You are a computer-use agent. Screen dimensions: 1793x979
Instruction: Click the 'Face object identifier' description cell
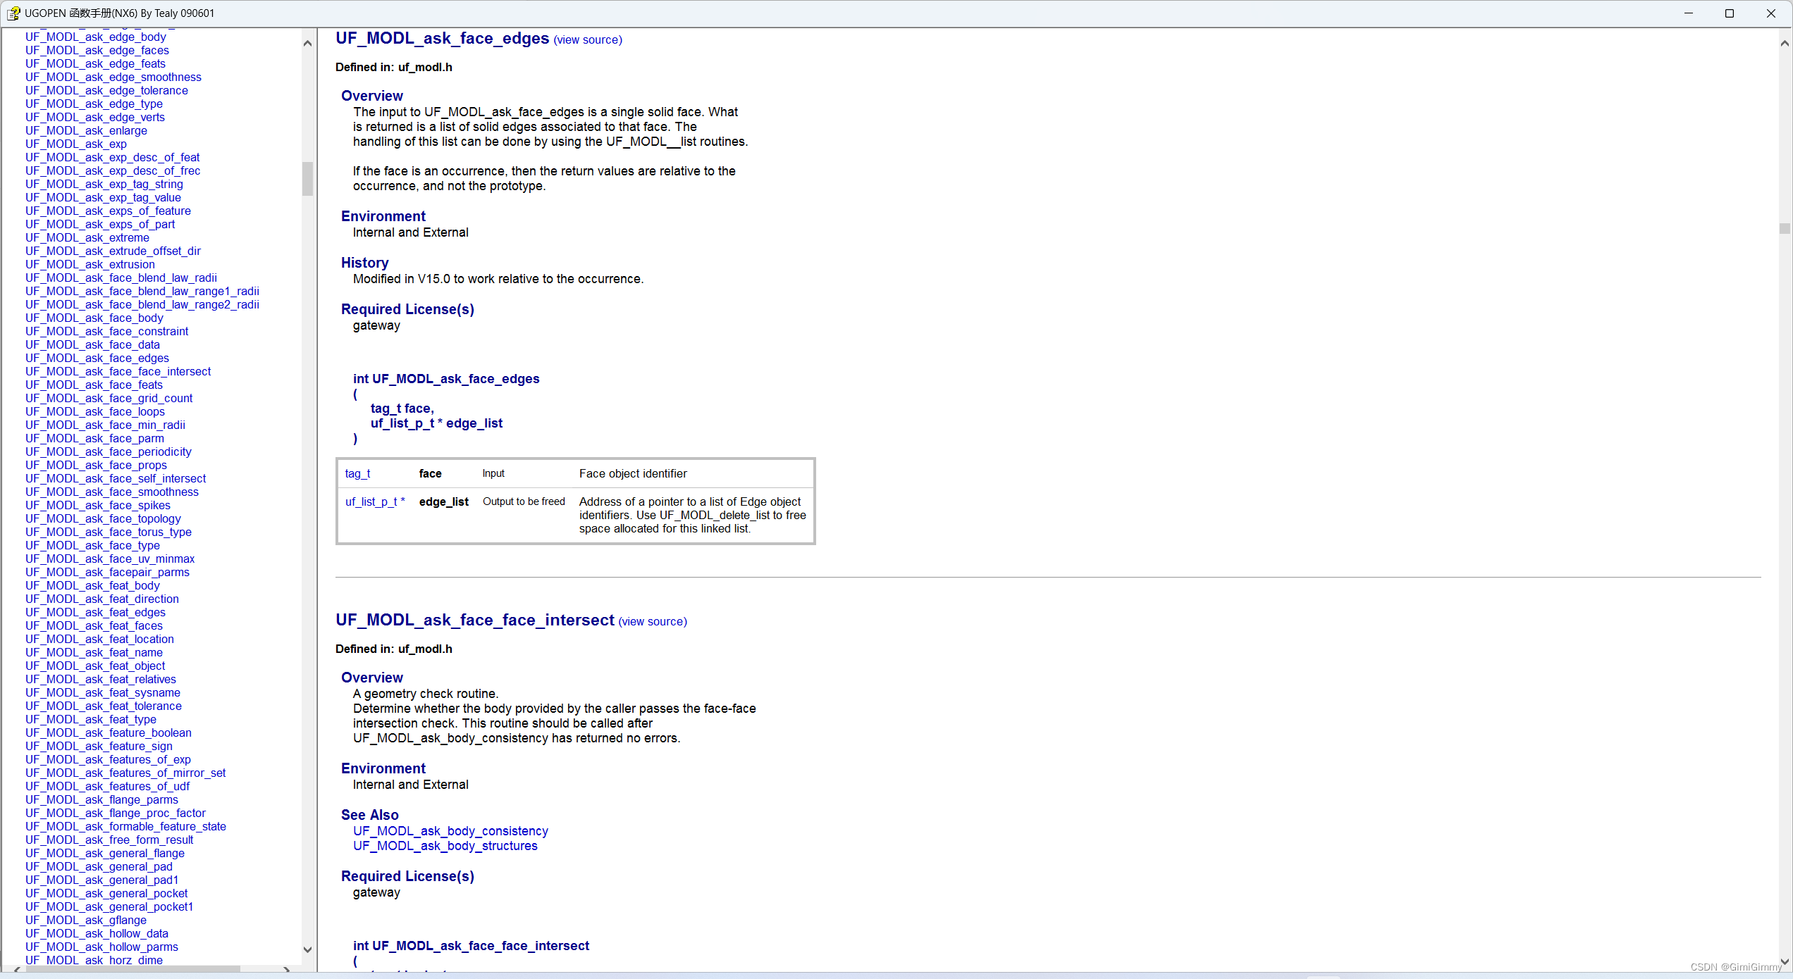pyautogui.click(x=633, y=474)
